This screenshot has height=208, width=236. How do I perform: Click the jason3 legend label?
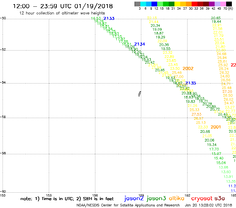pos(156,199)
